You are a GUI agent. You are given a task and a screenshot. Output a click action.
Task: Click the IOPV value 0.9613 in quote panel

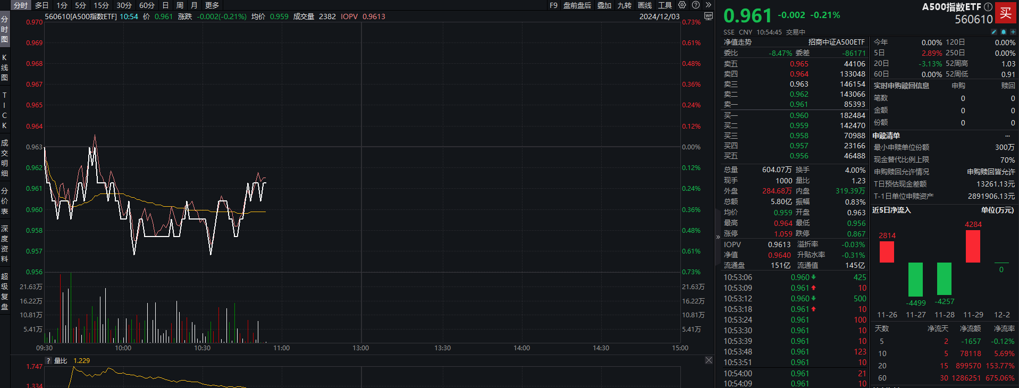pos(779,244)
